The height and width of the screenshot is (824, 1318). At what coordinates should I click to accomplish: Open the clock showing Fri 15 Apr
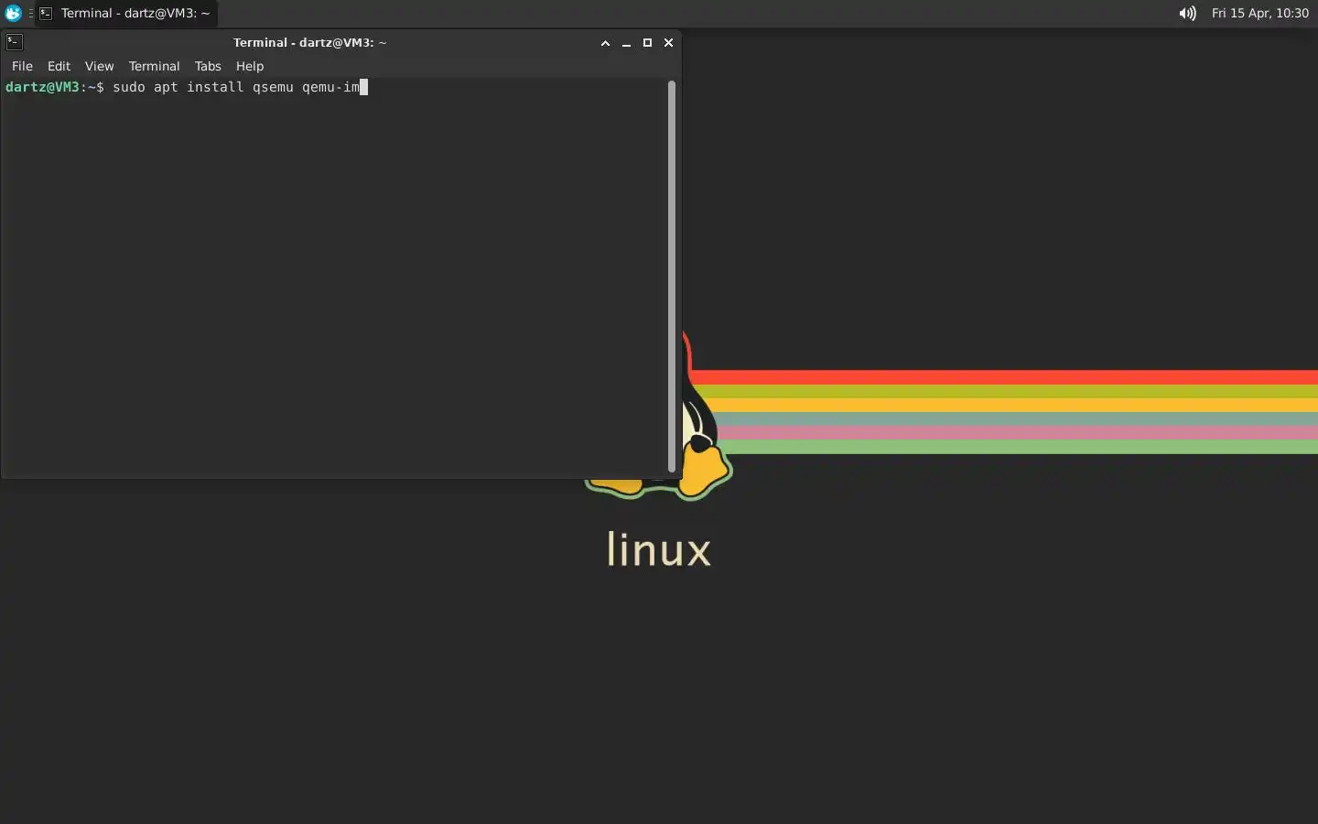1260,13
